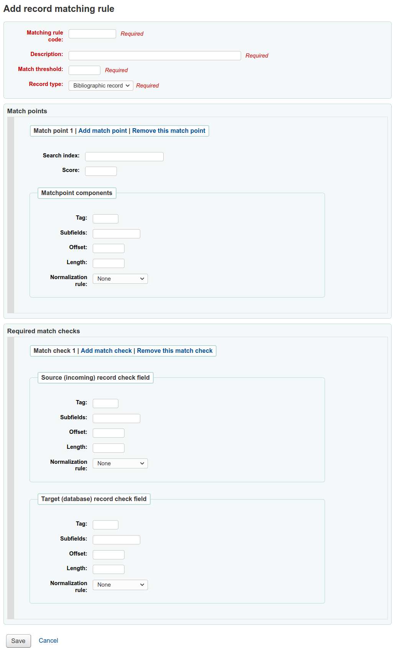Click Add match point link
This screenshot has height=650, width=394.
pyautogui.click(x=102, y=131)
